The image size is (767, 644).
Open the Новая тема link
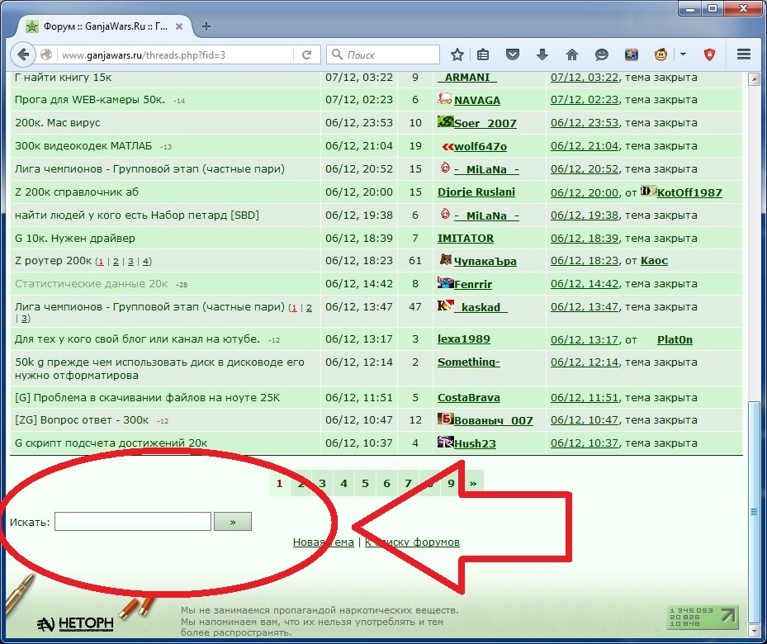tap(324, 542)
